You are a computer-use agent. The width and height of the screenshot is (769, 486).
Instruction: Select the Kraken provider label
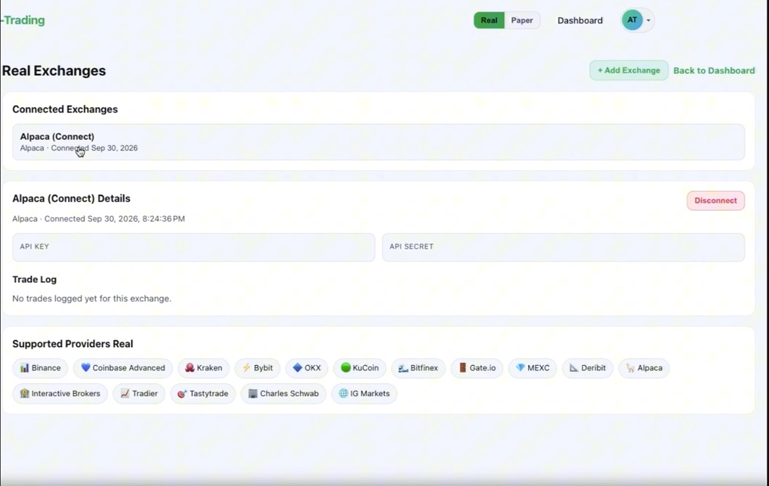click(x=209, y=367)
